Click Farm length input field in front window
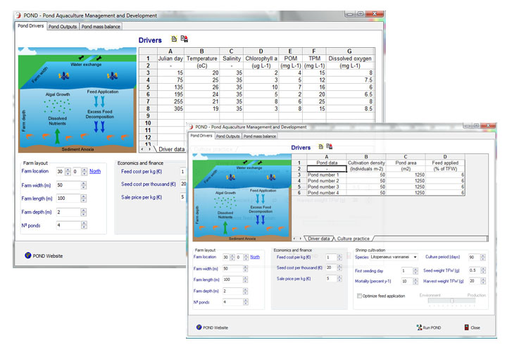 coord(232,279)
